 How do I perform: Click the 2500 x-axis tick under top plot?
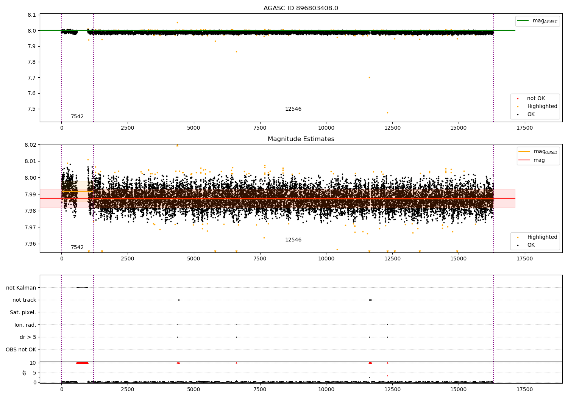point(128,128)
